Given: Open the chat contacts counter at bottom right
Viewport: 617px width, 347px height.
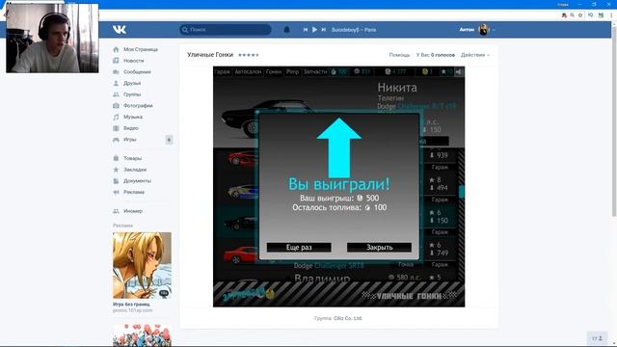Looking at the screenshot, I should point(598,338).
